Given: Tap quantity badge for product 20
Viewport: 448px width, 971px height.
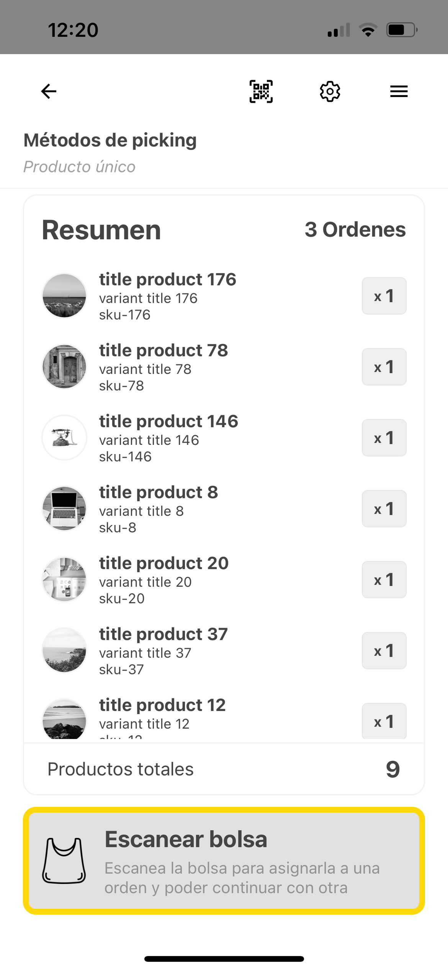Looking at the screenshot, I should point(384,579).
